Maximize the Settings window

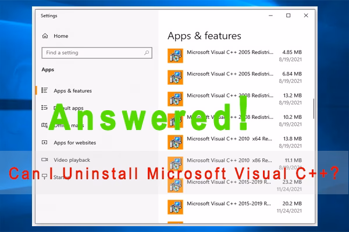[x=289, y=15]
